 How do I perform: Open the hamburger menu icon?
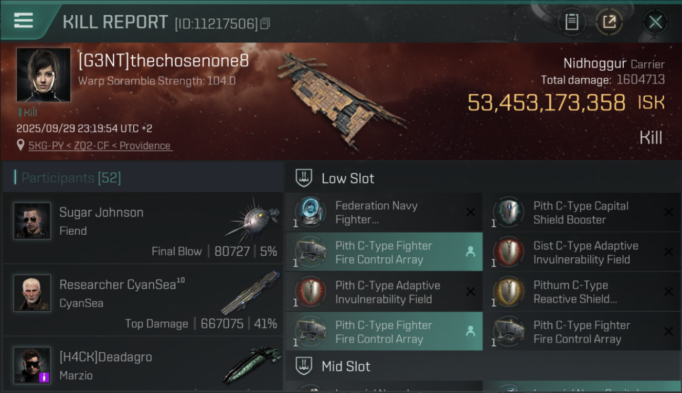coord(24,21)
